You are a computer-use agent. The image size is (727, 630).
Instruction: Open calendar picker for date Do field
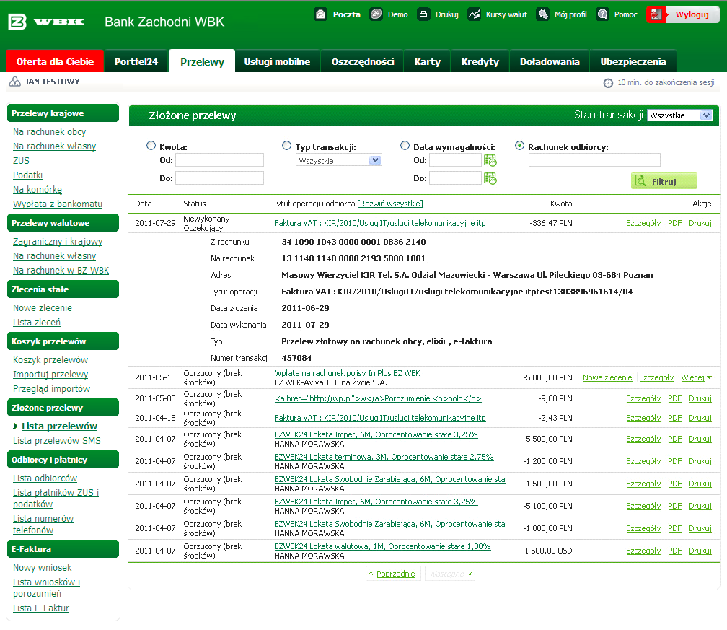[490, 178]
